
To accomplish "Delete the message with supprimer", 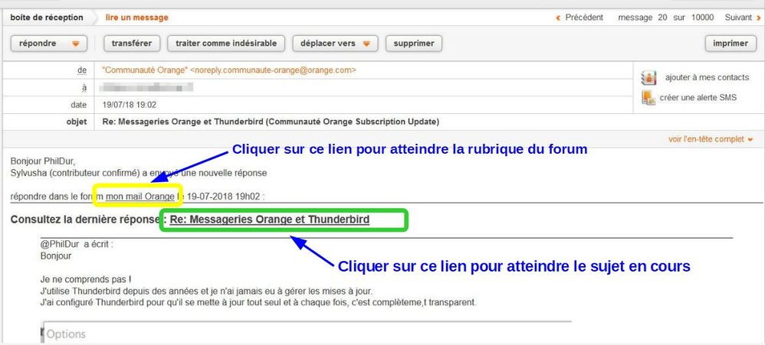I will click(x=414, y=44).
